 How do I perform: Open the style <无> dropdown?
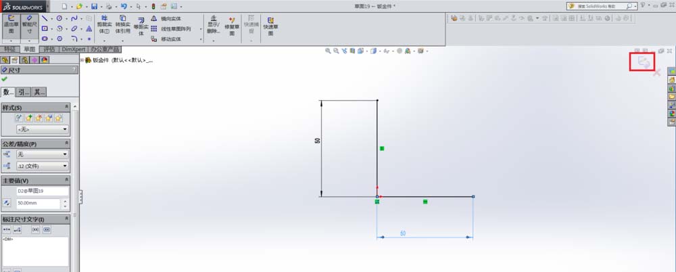click(42, 129)
